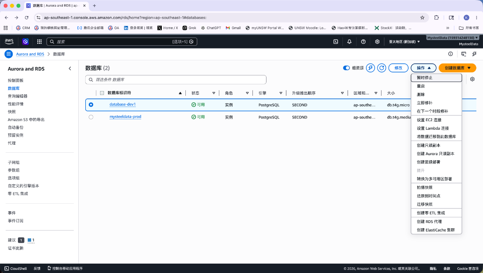The image size is (483, 273).
Task: Click the 修改 button
Action: (x=398, y=68)
